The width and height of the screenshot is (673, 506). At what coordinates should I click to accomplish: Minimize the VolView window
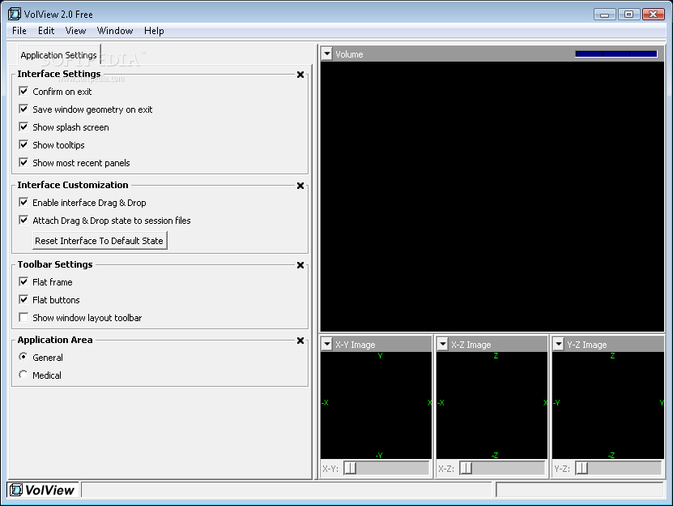point(605,14)
